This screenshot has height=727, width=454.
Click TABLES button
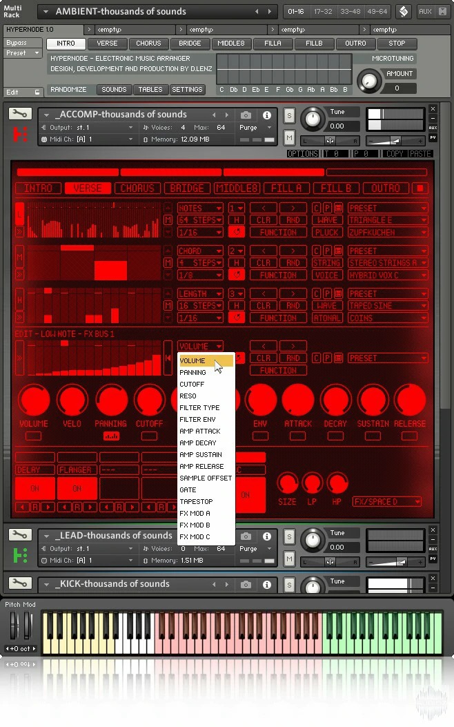150,90
